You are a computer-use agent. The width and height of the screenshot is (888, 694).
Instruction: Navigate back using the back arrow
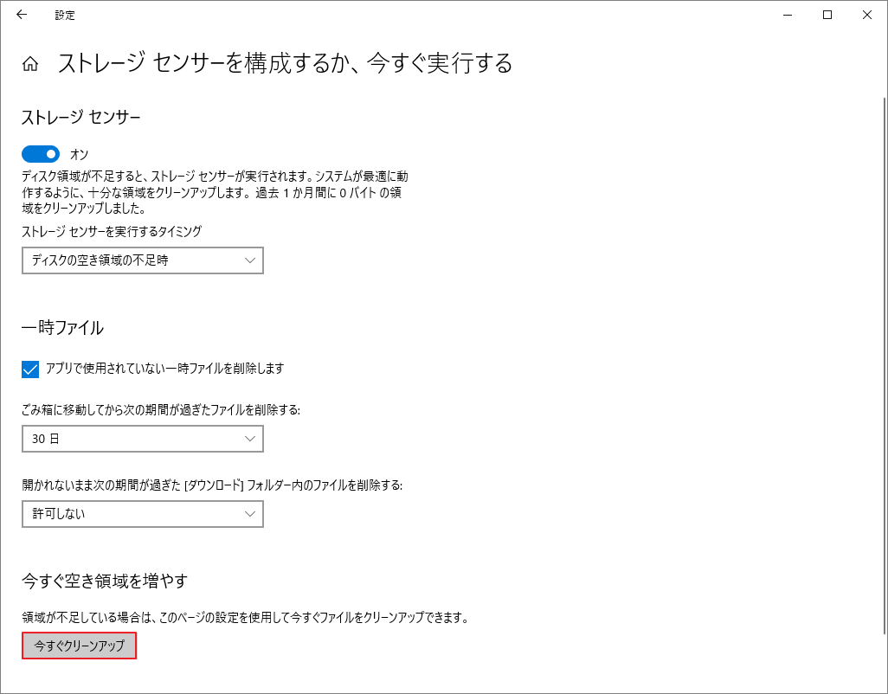[x=23, y=15]
